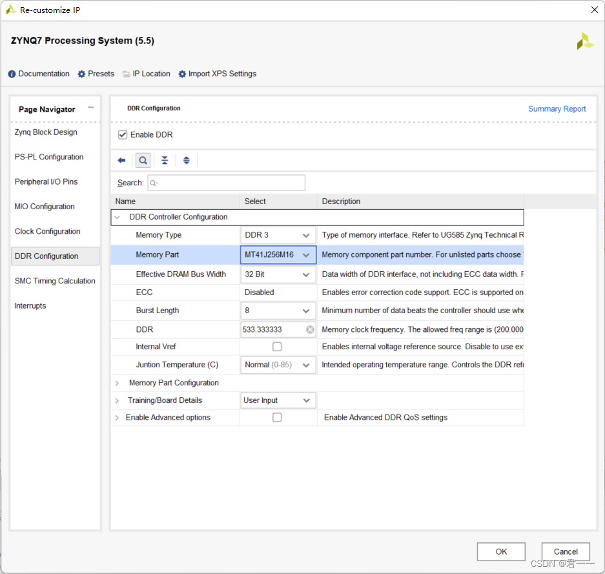Uncheck the Enable DDR checkbox
This screenshot has width=605, height=574.
[x=123, y=135]
